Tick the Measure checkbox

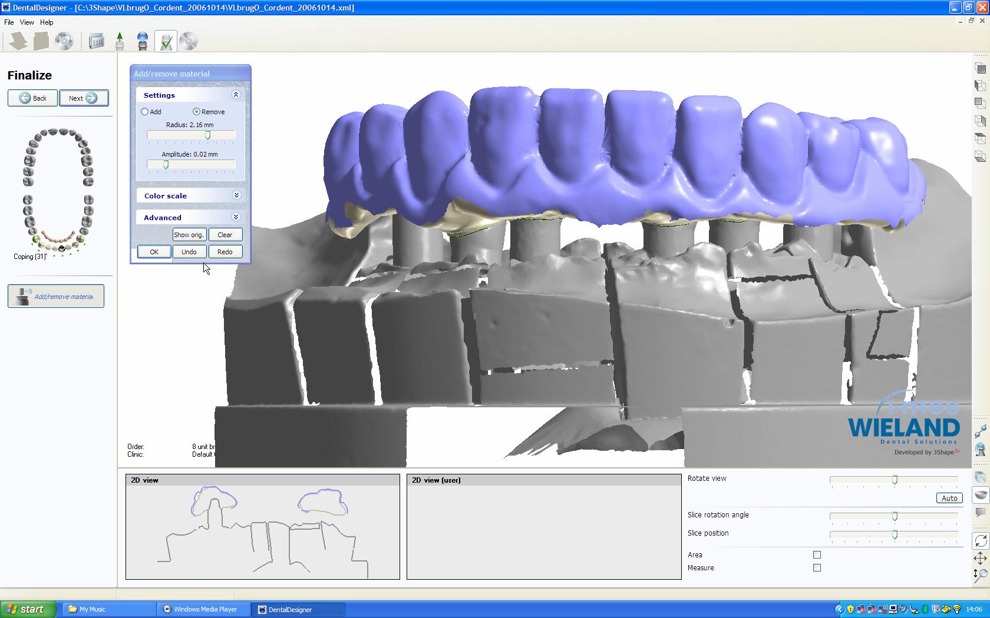(817, 568)
